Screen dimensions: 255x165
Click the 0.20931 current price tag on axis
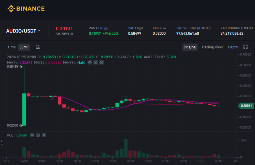click(x=246, y=106)
